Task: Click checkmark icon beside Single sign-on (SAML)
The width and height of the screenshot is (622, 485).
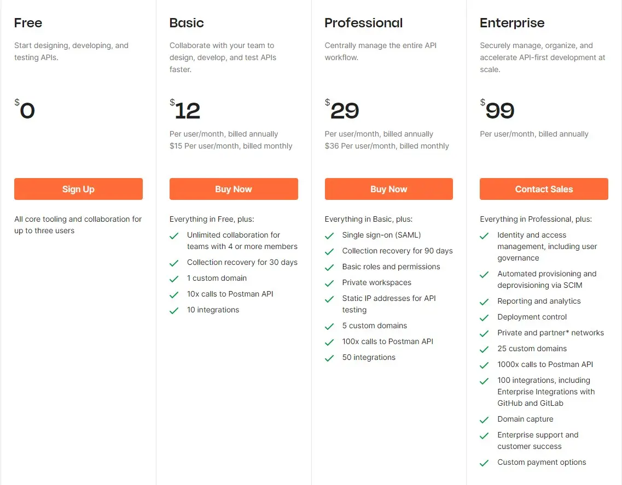Action: (x=329, y=236)
